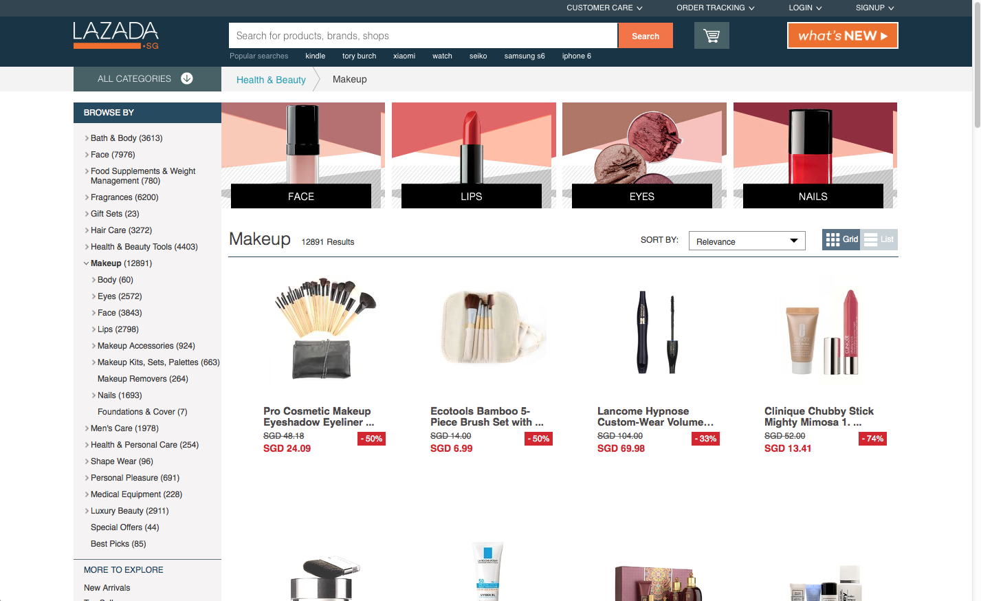Viewport: 981px width, 601px height.
Task: Open the Customer Care dropdown menu
Action: tap(604, 8)
